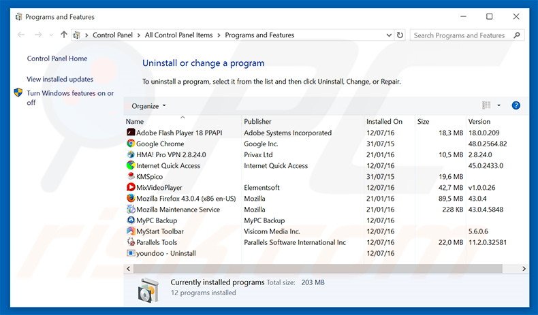Select the youndoo - Uninstall entry name

pyautogui.click(x=166, y=253)
